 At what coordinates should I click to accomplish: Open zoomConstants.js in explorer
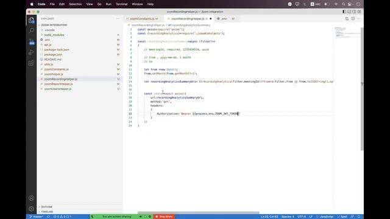coord(56,69)
